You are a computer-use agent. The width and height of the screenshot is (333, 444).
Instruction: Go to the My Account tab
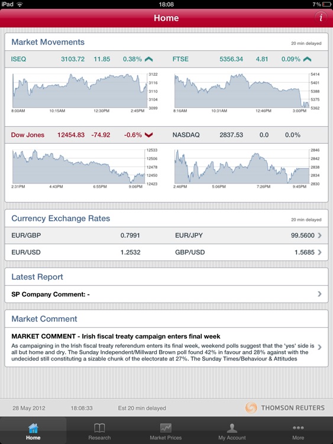(232, 431)
